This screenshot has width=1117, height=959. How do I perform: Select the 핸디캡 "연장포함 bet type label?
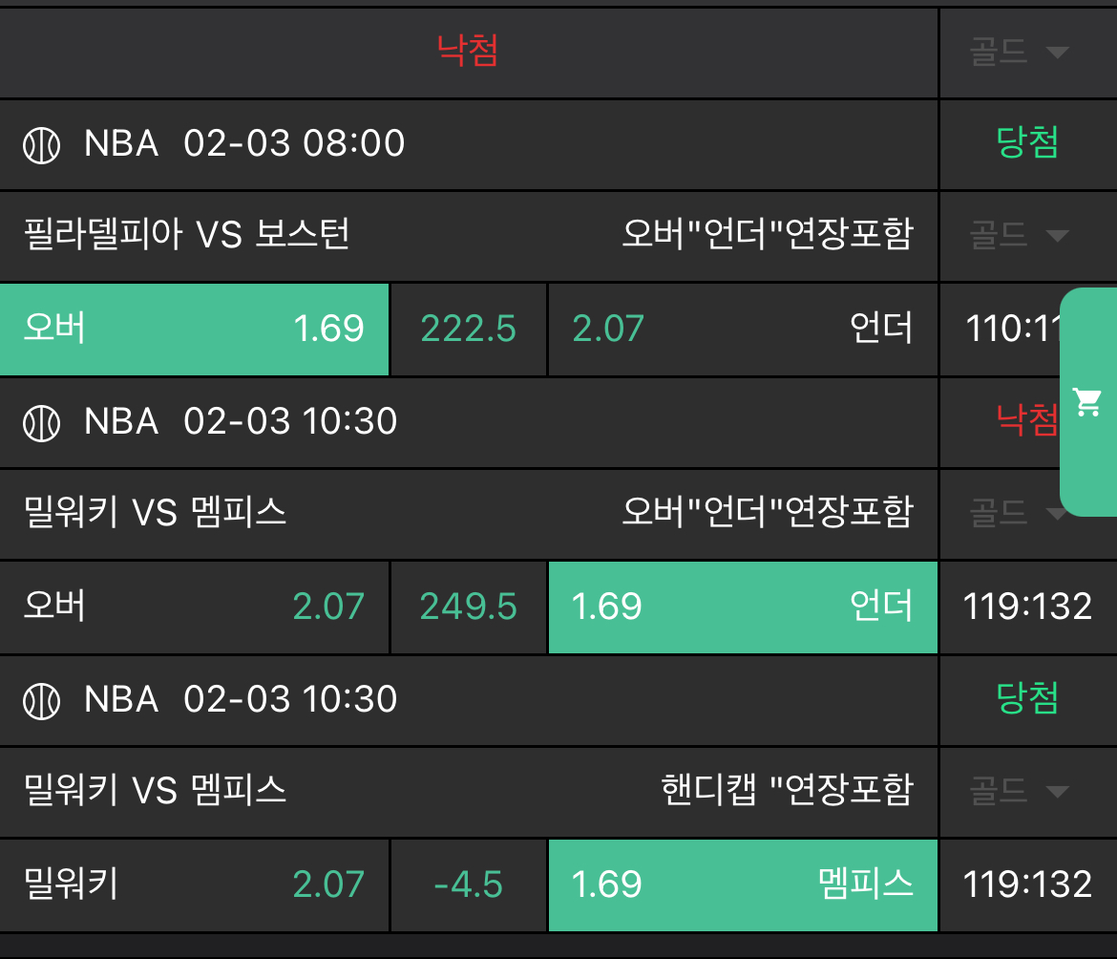tap(787, 791)
